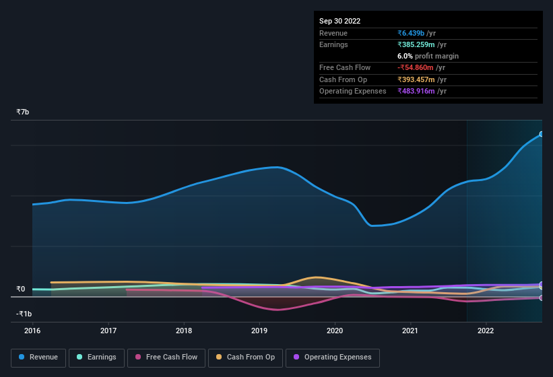The image size is (553, 377).
Task: Click the ₹7b y-axis label
Action: (x=23, y=112)
